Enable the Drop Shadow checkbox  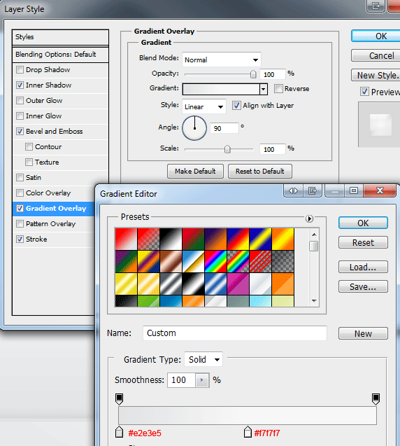tap(20, 70)
